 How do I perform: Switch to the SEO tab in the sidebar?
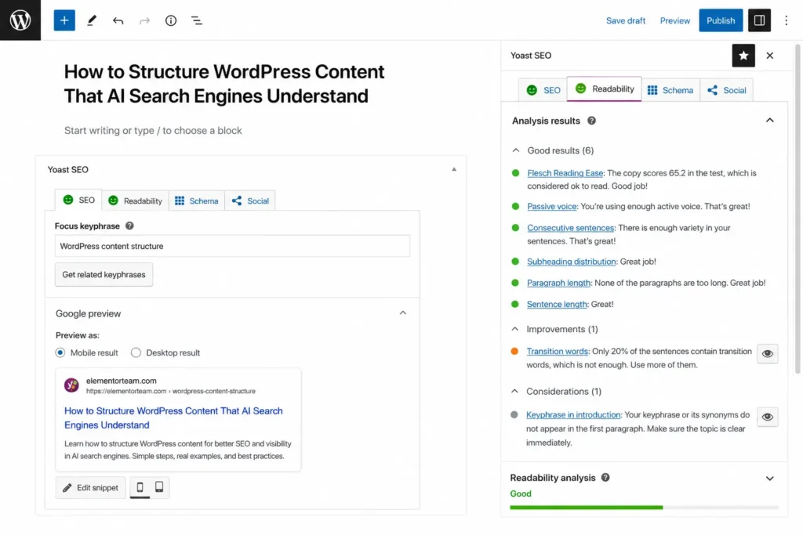tap(543, 90)
